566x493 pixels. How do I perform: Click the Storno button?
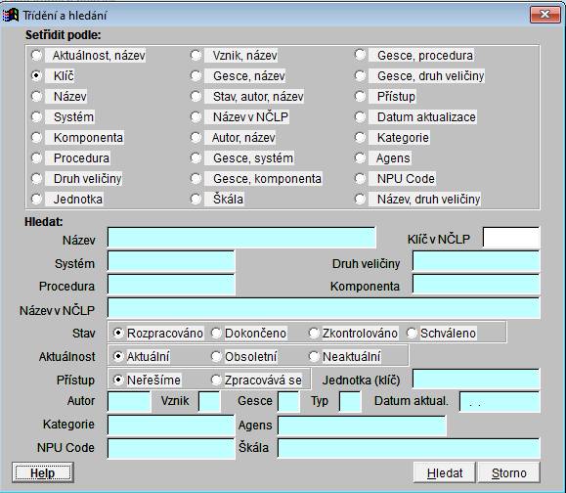(x=509, y=472)
